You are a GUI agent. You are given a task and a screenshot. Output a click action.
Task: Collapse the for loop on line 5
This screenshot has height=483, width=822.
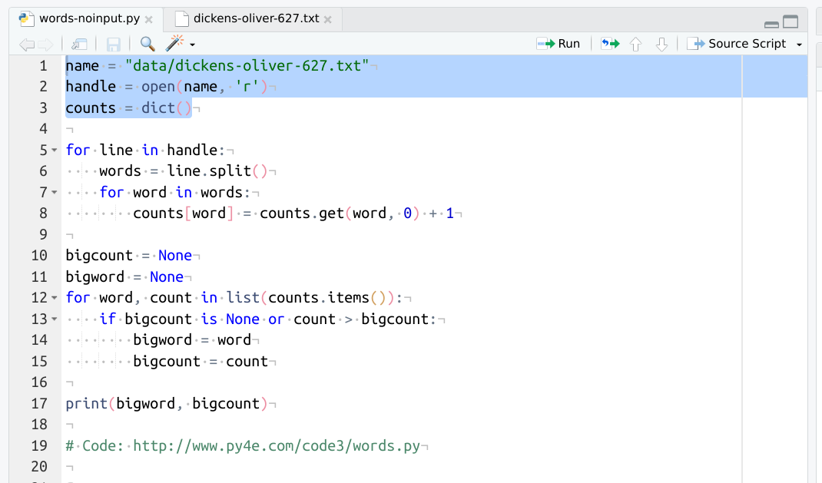pyautogui.click(x=55, y=151)
